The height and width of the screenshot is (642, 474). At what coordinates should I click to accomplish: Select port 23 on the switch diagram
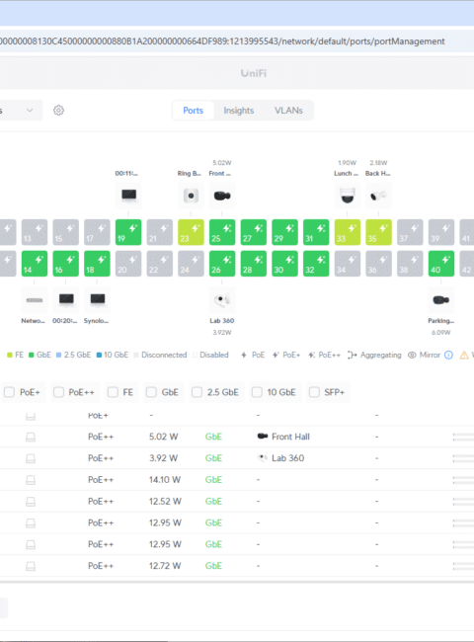191,232
